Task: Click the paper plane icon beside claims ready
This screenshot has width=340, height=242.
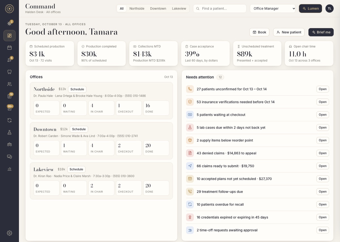Action: (190, 166)
